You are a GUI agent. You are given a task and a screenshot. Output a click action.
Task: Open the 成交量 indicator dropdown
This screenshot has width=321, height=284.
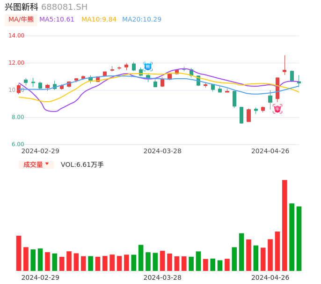click(36, 164)
